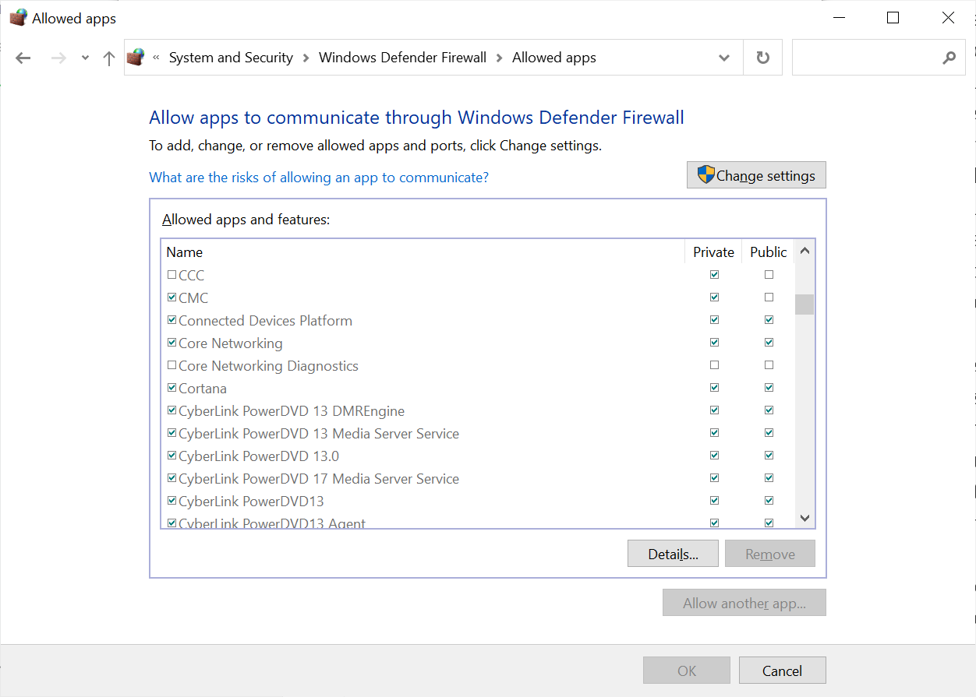The height and width of the screenshot is (697, 976).
Task: Toggle the CCC app checkbox
Action: [172, 275]
